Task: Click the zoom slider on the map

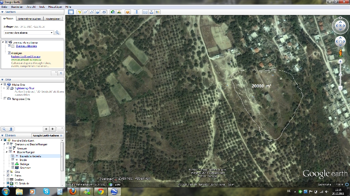Action: pyautogui.click(x=340, y=75)
